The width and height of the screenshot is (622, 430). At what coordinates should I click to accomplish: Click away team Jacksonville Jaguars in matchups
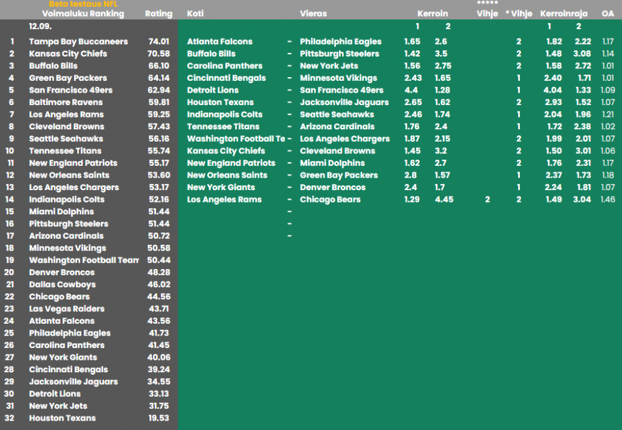pos(345,103)
